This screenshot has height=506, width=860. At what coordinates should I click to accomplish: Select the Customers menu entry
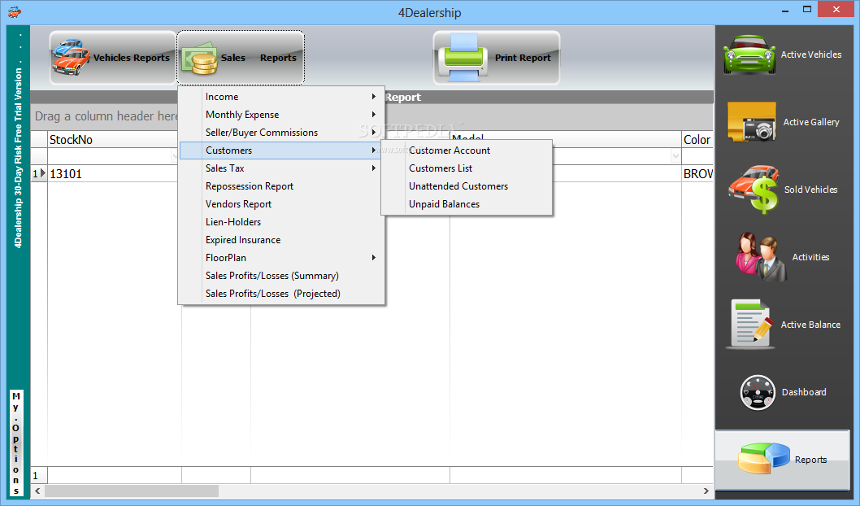coord(282,150)
